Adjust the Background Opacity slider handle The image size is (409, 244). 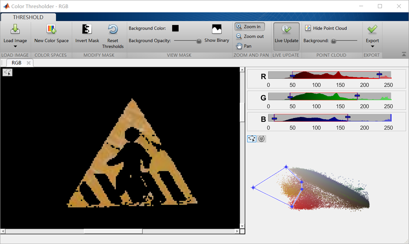coord(199,41)
